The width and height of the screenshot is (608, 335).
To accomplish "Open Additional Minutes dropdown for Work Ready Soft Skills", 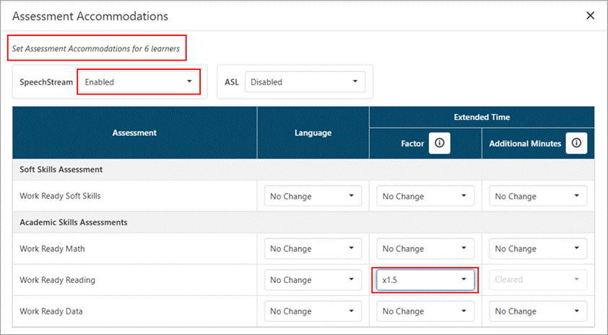I will [x=538, y=196].
